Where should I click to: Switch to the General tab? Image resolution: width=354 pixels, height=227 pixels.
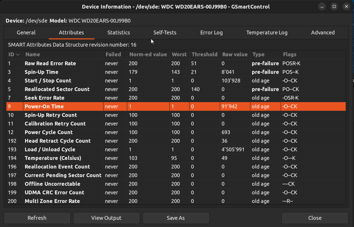pyautogui.click(x=26, y=33)
